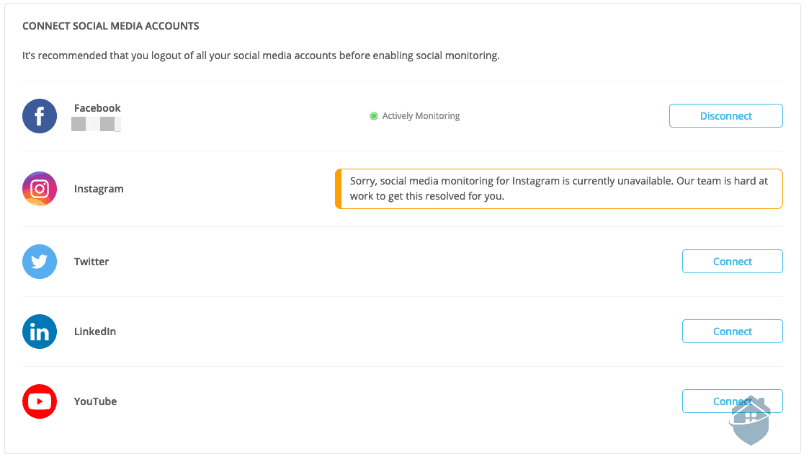Connect the LinkedIn account
The width and height of the screenshot is (809, 462).
tap(733, 332)
